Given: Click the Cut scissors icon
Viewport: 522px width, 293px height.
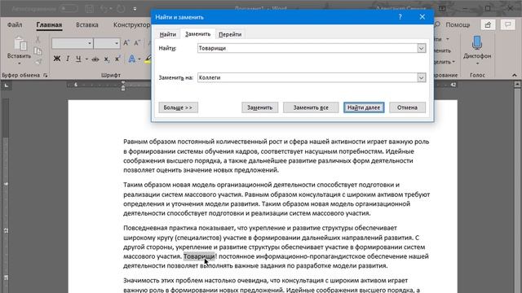Looking at the screenshot, I should coord(38,40).
